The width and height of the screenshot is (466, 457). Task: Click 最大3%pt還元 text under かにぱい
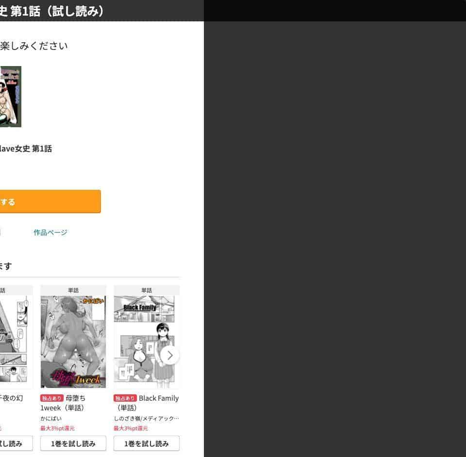pyautogui.click(x=57, y=428)
